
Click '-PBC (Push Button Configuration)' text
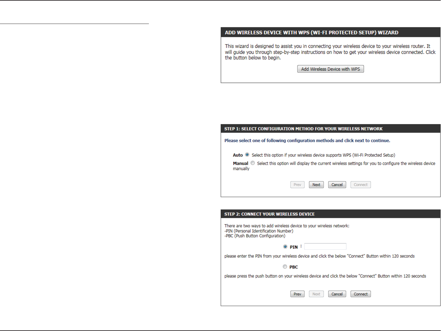255,236
